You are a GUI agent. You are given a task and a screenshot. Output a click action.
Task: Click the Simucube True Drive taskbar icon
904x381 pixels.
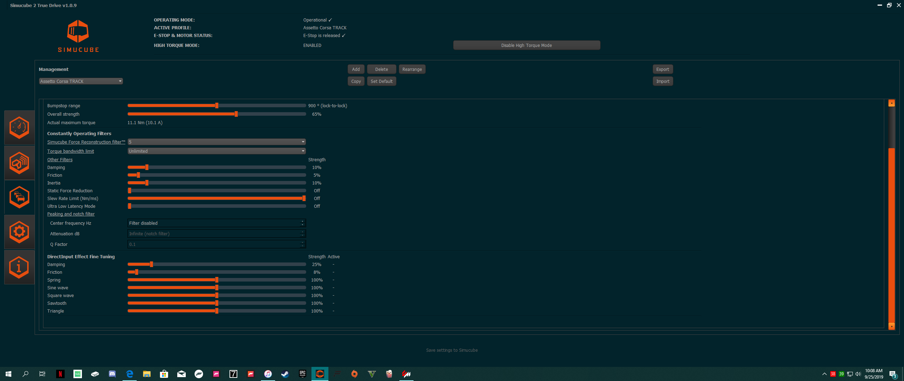[320, 374]
